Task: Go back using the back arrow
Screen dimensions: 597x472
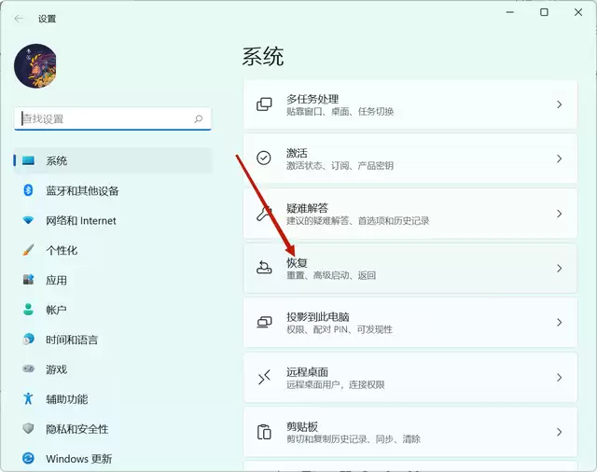Action: (x=19, y=18)
